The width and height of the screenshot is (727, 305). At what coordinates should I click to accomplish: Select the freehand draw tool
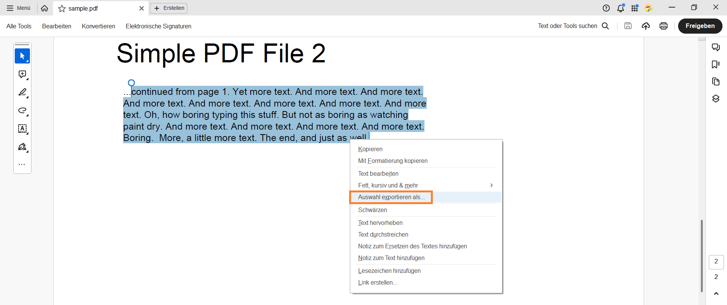[22, 110]
